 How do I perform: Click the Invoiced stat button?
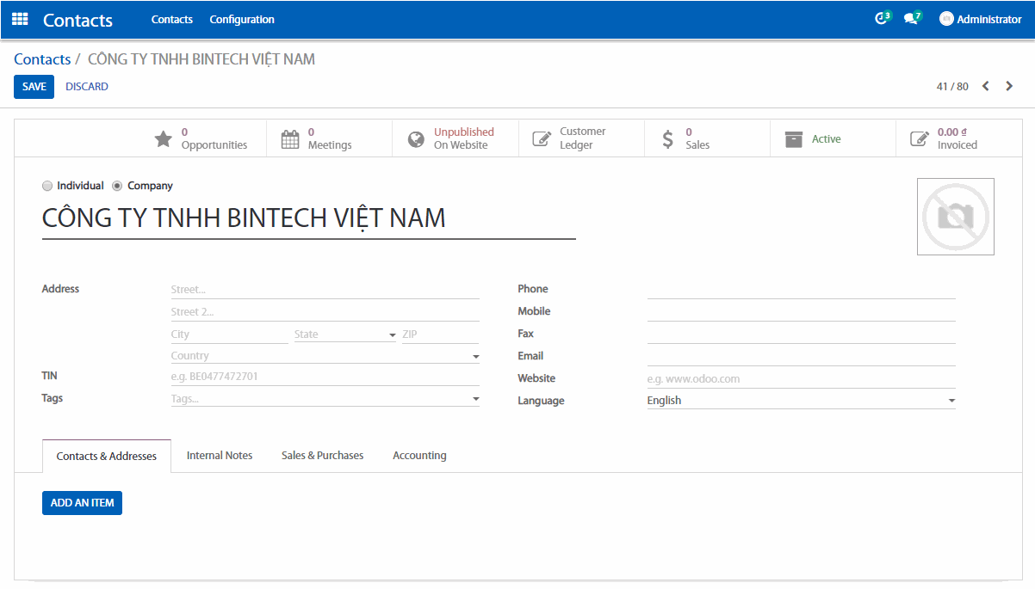click(958, 138)
